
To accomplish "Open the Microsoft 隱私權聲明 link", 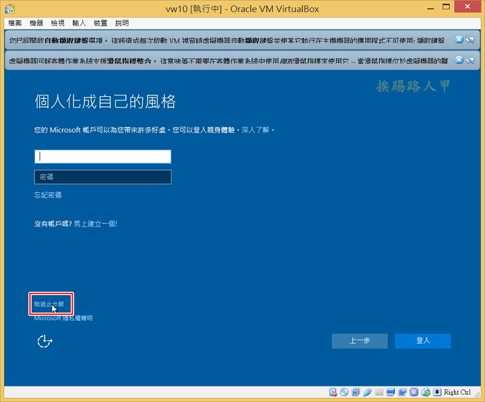I will (x=63, y=318).
